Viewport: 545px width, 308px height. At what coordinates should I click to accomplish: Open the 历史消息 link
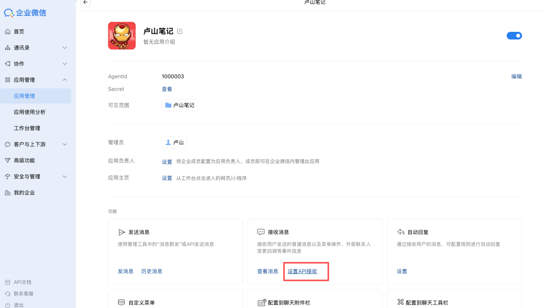(151, 272)
